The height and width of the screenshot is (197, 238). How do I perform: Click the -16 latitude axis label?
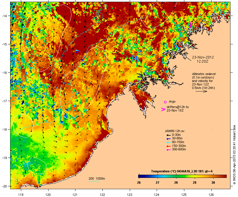pos(4,73)
